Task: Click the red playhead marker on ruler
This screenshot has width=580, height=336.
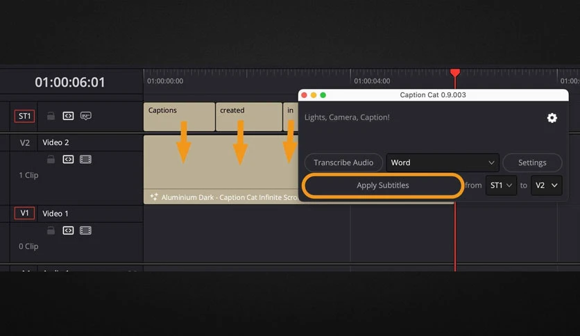Action: click(455, 72)
